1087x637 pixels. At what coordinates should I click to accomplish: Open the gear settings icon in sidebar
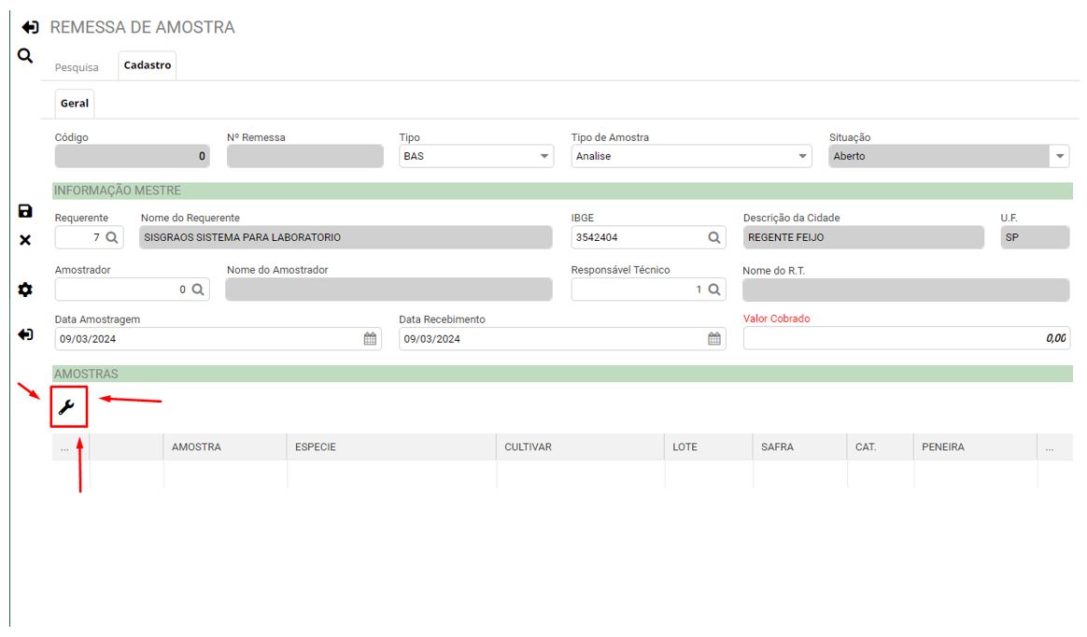(x=25, y=290)
